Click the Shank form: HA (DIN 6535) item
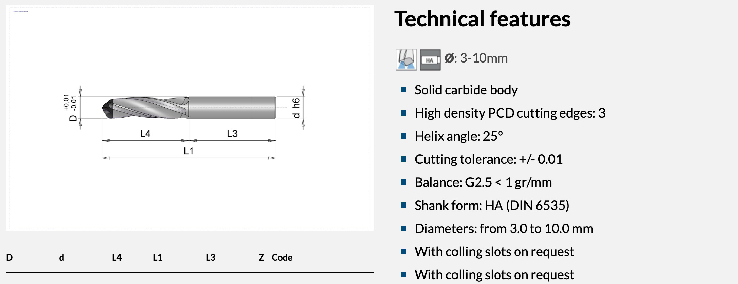The image size is (738, 284). (492, 206)
